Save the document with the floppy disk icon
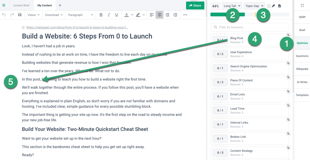Image resolution: width=310 pixels, height=160 pixels. (20, 15)
